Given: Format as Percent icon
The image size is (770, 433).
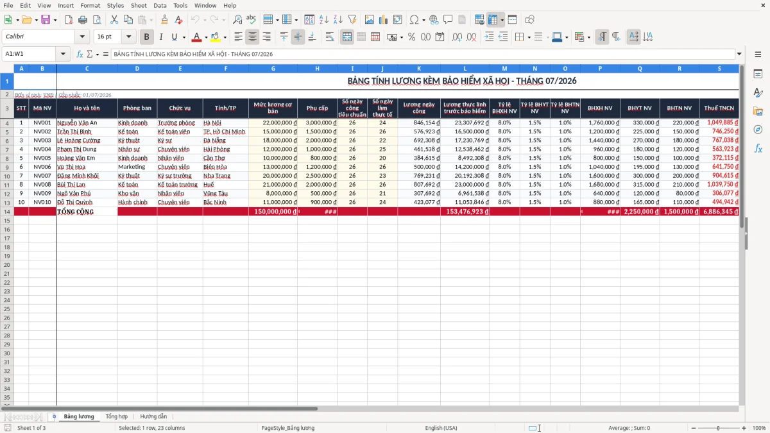Looking at the screenshot, I should pyautogui.click(x=411, y=37).
